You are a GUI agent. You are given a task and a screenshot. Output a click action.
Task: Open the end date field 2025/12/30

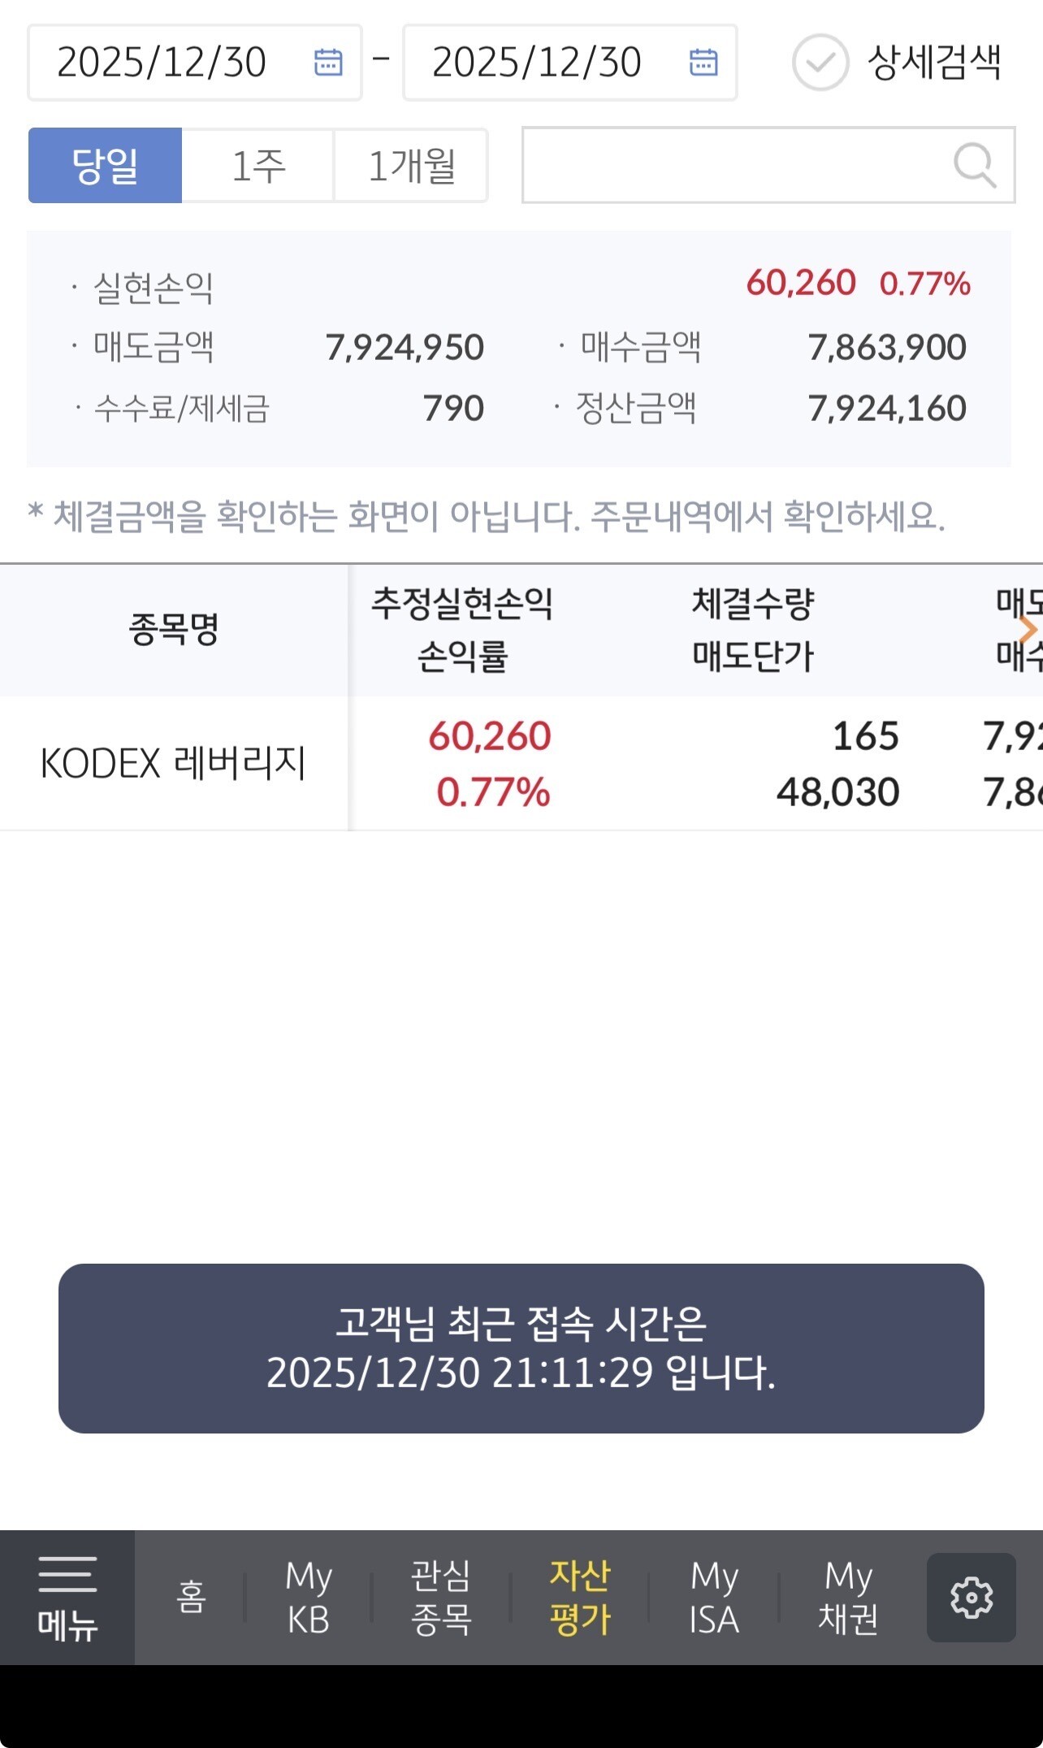point(538,63)
